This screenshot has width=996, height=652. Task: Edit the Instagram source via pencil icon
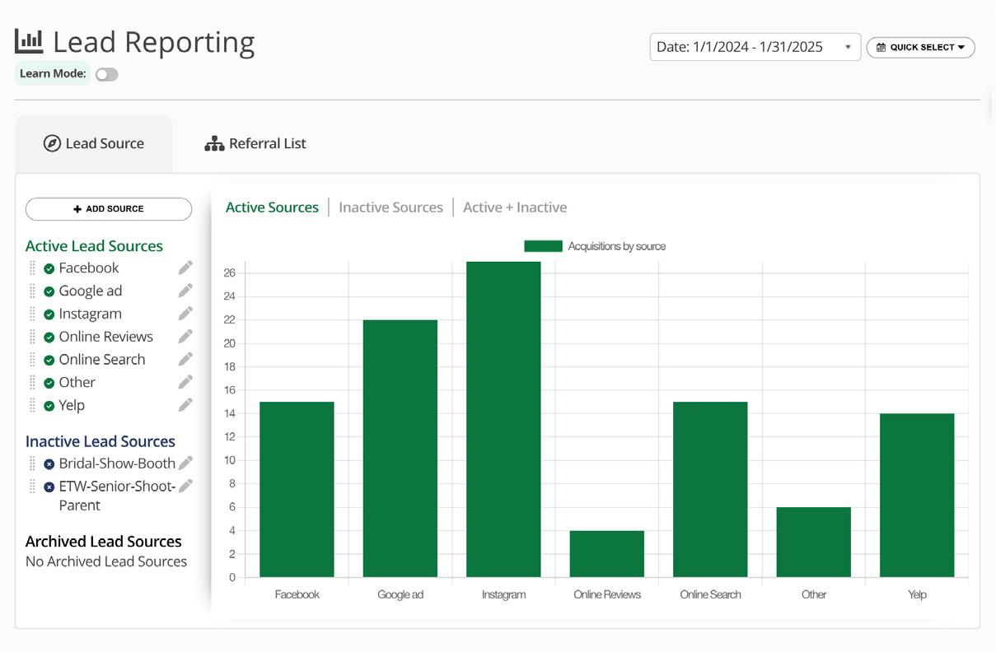point(185,314)
